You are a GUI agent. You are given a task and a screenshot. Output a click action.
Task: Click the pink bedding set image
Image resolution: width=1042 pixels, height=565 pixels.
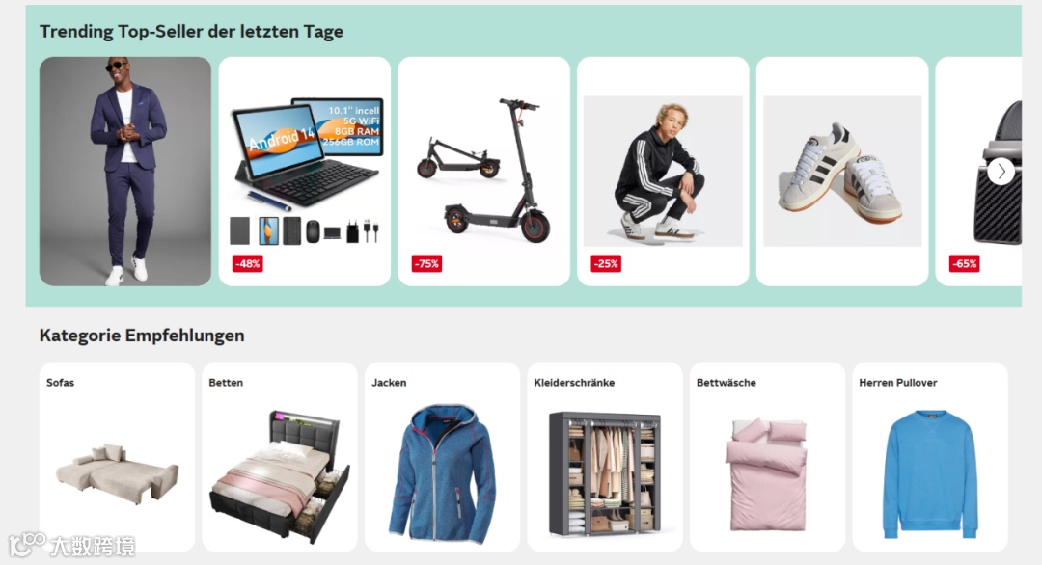coord(766,474)
